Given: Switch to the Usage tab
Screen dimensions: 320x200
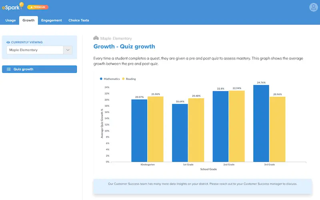Looking at the screenshot, I should tap(11, 20).
